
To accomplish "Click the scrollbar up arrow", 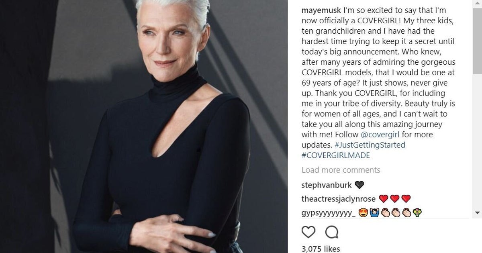I will (x=478, y=4).
